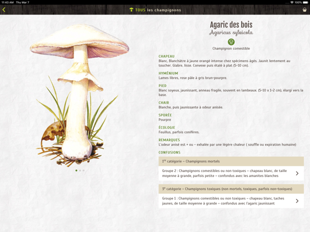The image size is (310, 232).
Task: Click the mushroom icon beside TOUS
Action: 131,10
